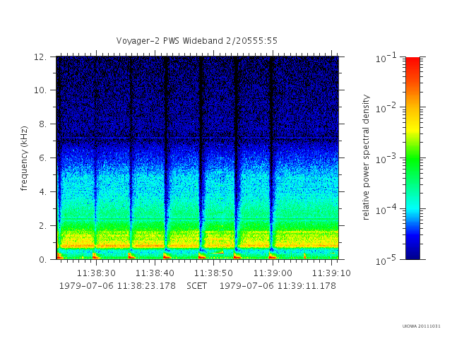Image resolution: width=452 pixels, height=339 pixels.
Task: Click the faint horizontal line near 7 kHz
Action: [198, 138]
